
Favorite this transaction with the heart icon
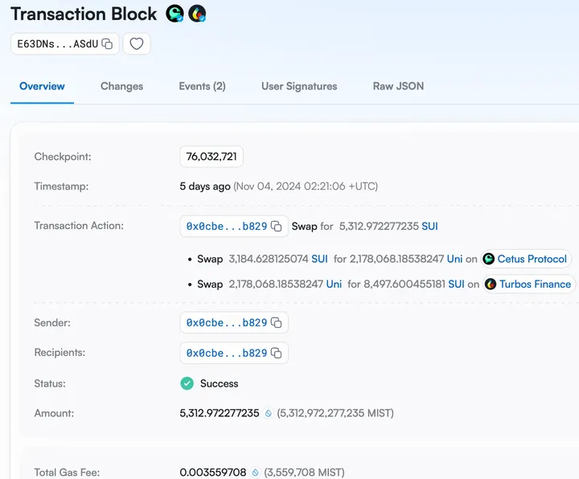click(137, 44)
